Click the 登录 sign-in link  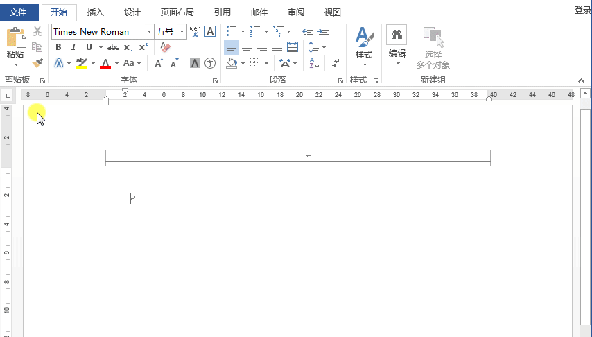point(582,10)
